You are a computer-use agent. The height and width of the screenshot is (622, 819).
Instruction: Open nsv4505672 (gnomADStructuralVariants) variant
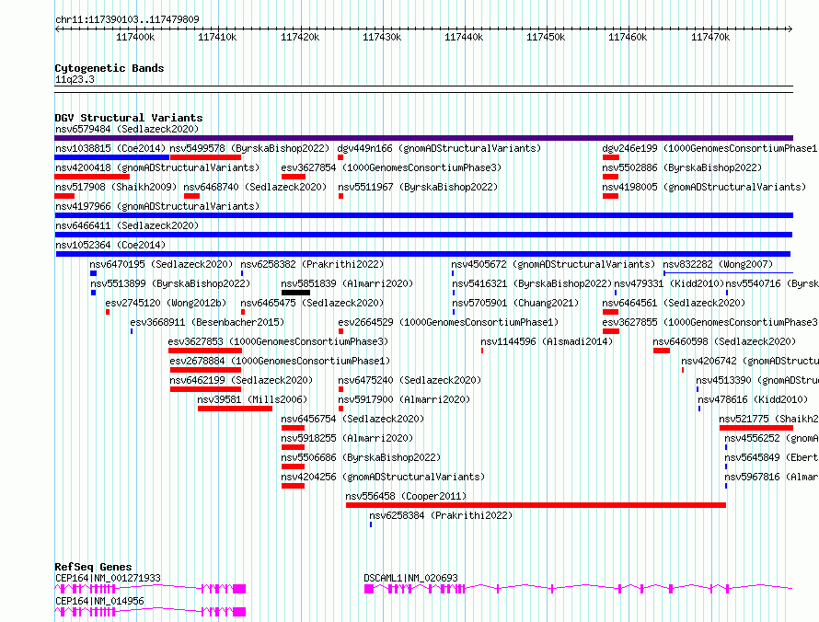553,264
